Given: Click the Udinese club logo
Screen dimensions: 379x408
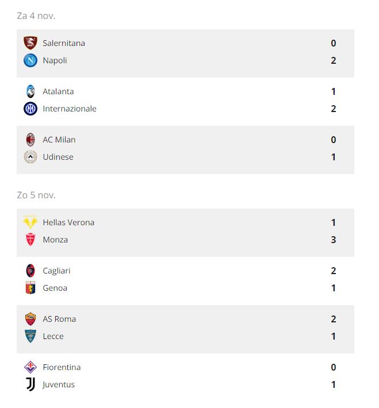Looking at the screenshot, I should point(30,157).
